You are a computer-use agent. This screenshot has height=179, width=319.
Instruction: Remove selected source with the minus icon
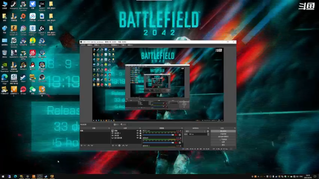coord(116,146)
